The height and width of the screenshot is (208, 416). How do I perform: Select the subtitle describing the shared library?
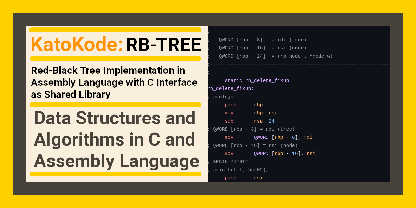[114, 82]
